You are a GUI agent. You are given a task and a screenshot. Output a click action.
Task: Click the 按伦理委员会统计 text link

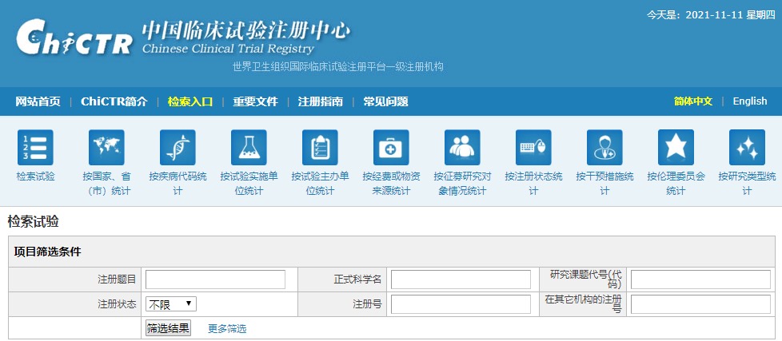click(676, 183)
